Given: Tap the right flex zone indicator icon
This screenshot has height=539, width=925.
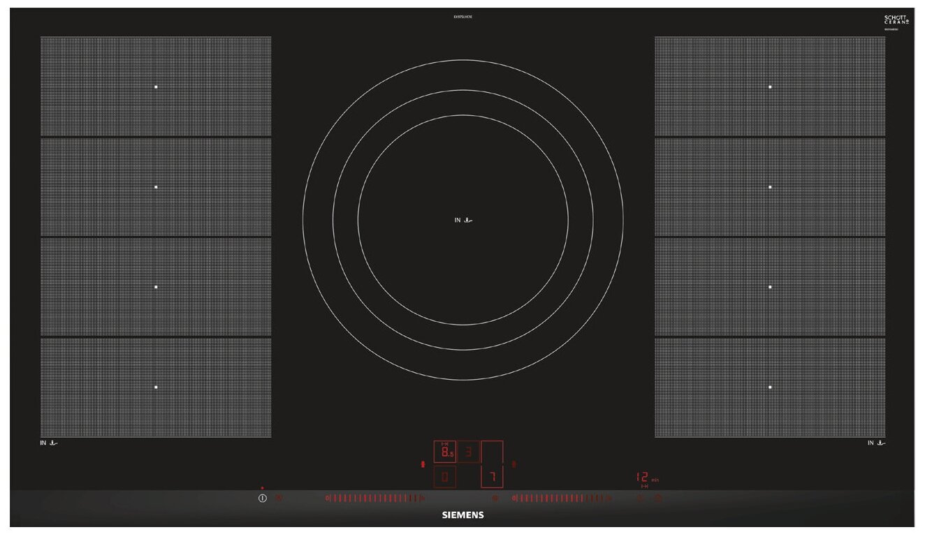Looking at the screenshot, I should pos(514,464).
